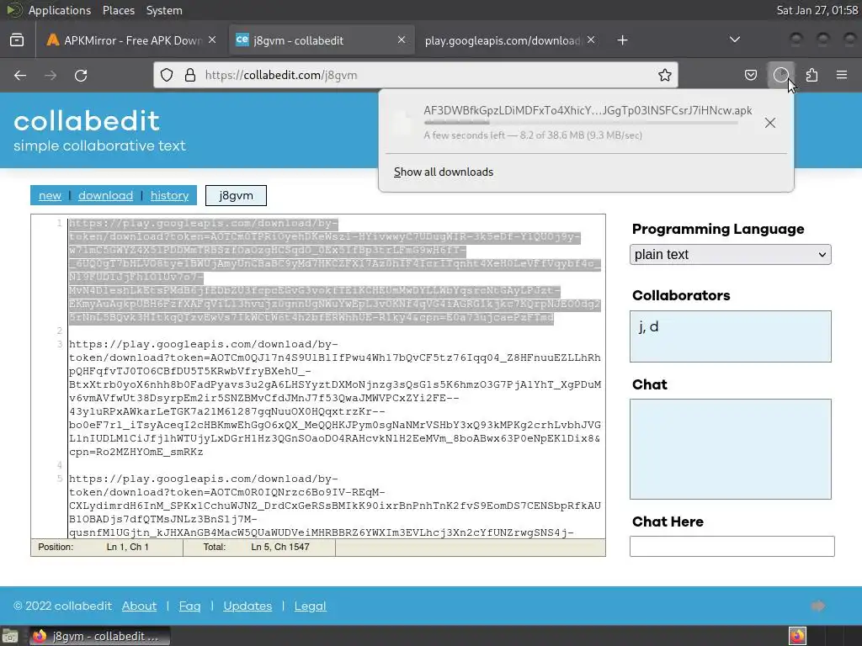
Task: Open the Updates footer link
Action: tap(247, 606)
